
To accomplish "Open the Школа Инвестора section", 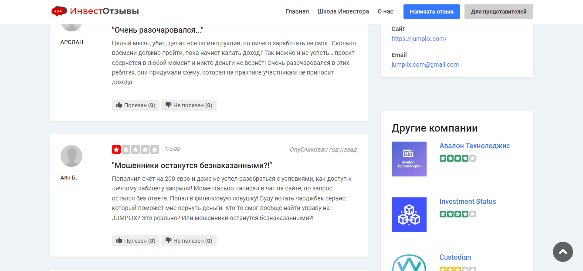I will pos(343,12).
